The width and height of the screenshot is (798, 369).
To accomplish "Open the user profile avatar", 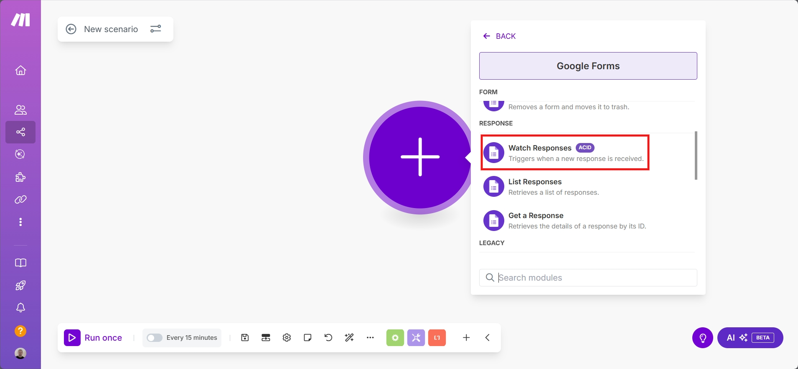I will (20, 354).
